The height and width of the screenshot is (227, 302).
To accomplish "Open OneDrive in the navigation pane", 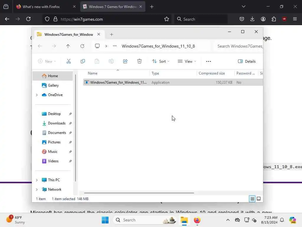I will pyautogui.click(x=55, y=95).
